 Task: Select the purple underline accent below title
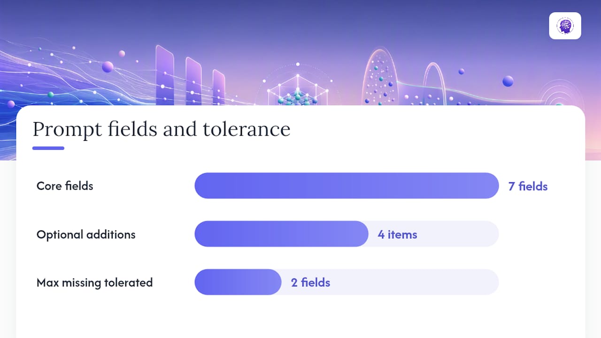(x=48, y=148)
